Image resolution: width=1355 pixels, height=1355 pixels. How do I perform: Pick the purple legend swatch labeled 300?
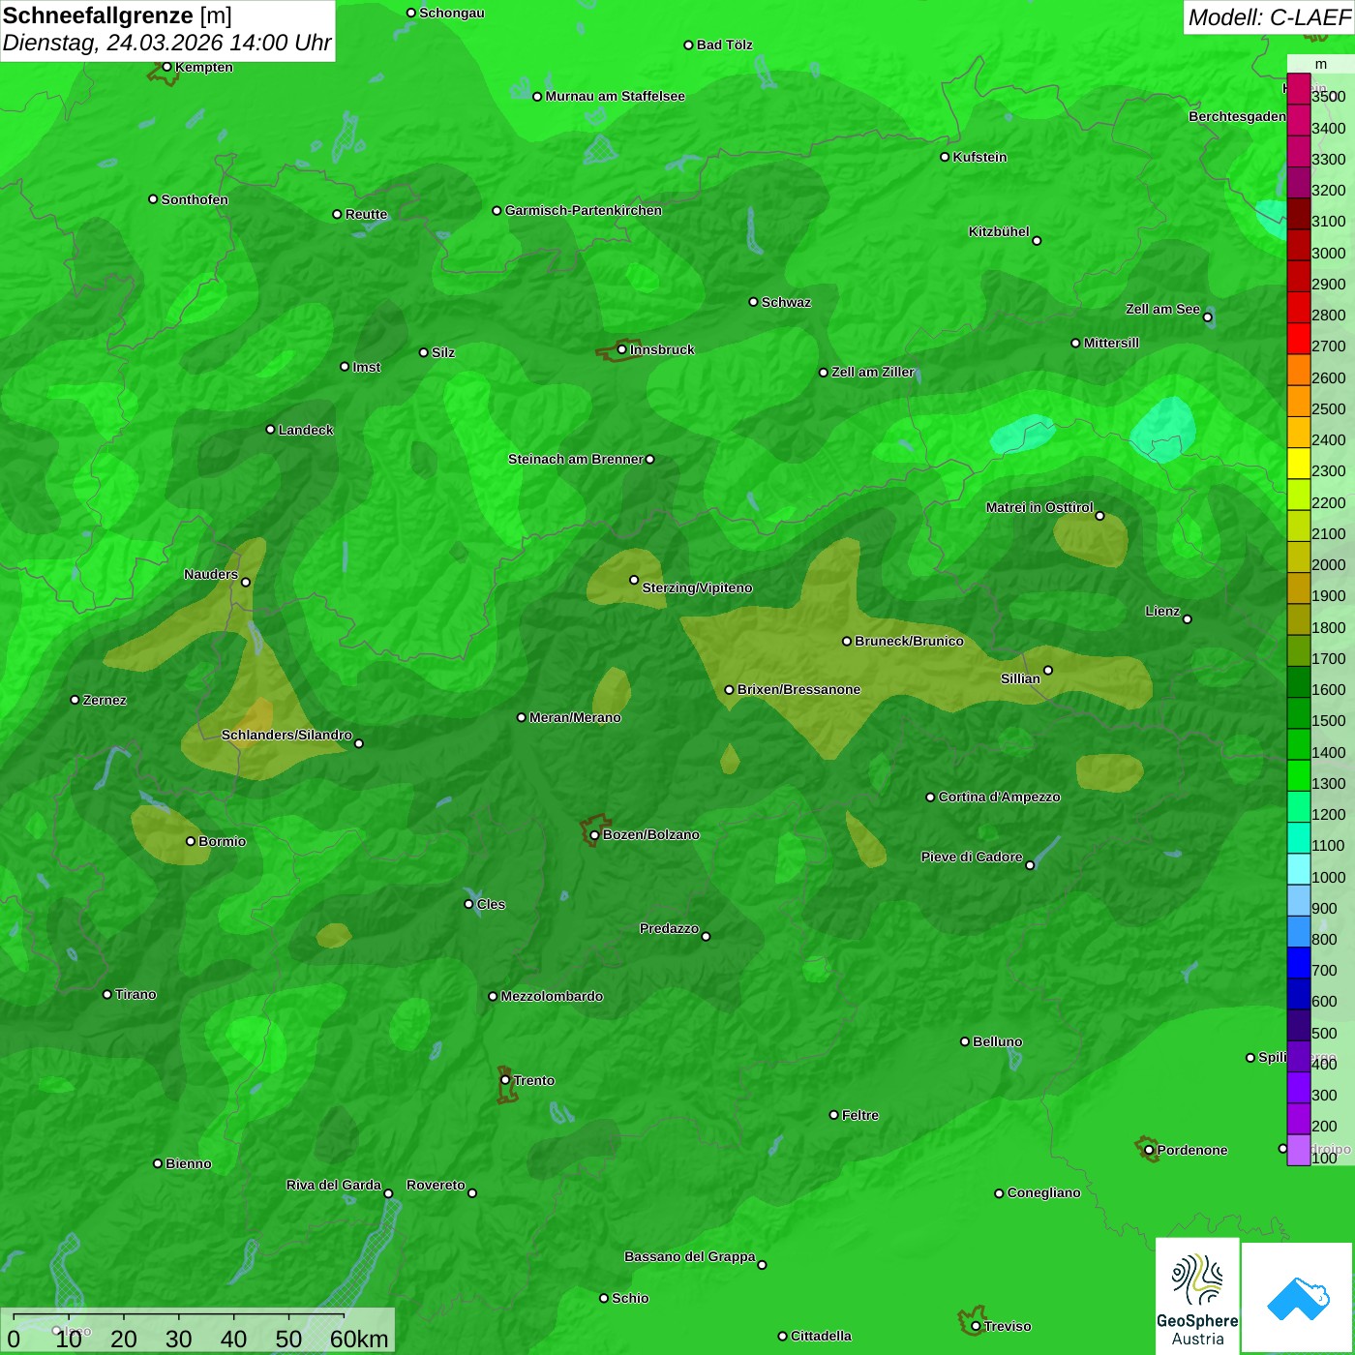pyautogui.click(x=1299, y=1088)
